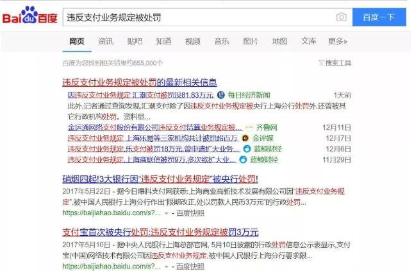
Task: Switch to the 贴吧 tab
Action: coord(135,41)
